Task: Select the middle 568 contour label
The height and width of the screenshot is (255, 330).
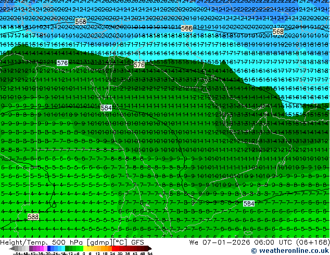Action: click(x=187, y=28)
